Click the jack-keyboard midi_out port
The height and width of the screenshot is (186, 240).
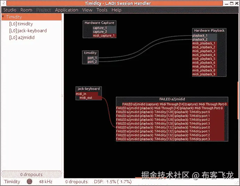(x=90, y=98)
